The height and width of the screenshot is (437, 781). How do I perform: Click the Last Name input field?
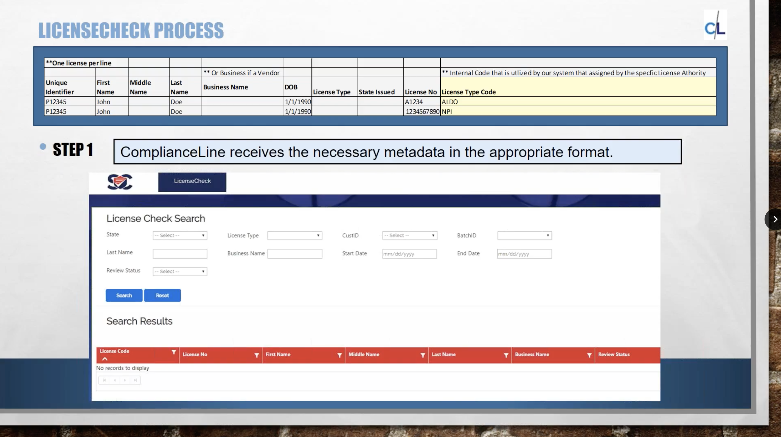[180, 254]
